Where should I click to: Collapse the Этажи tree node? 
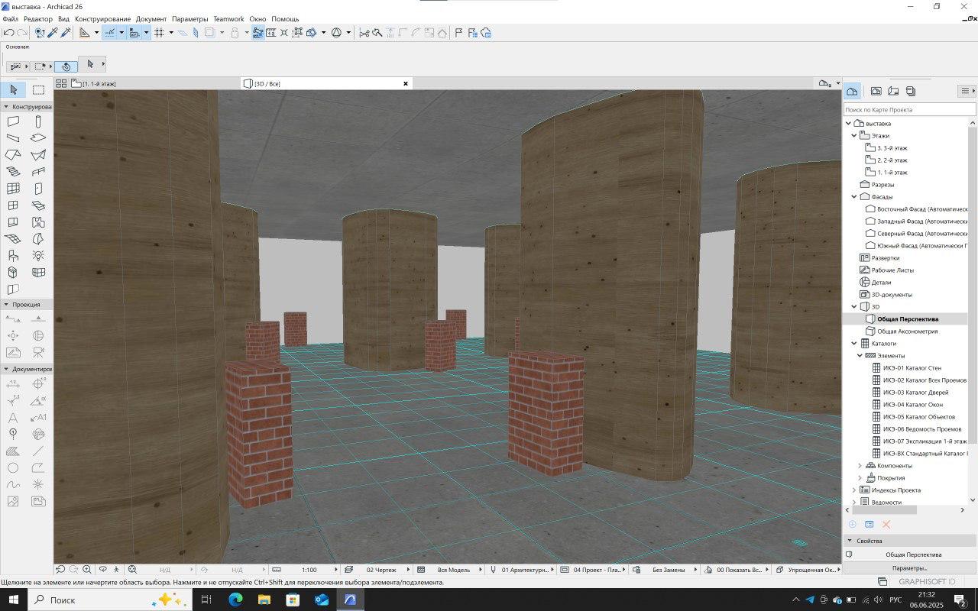[855, 136]
